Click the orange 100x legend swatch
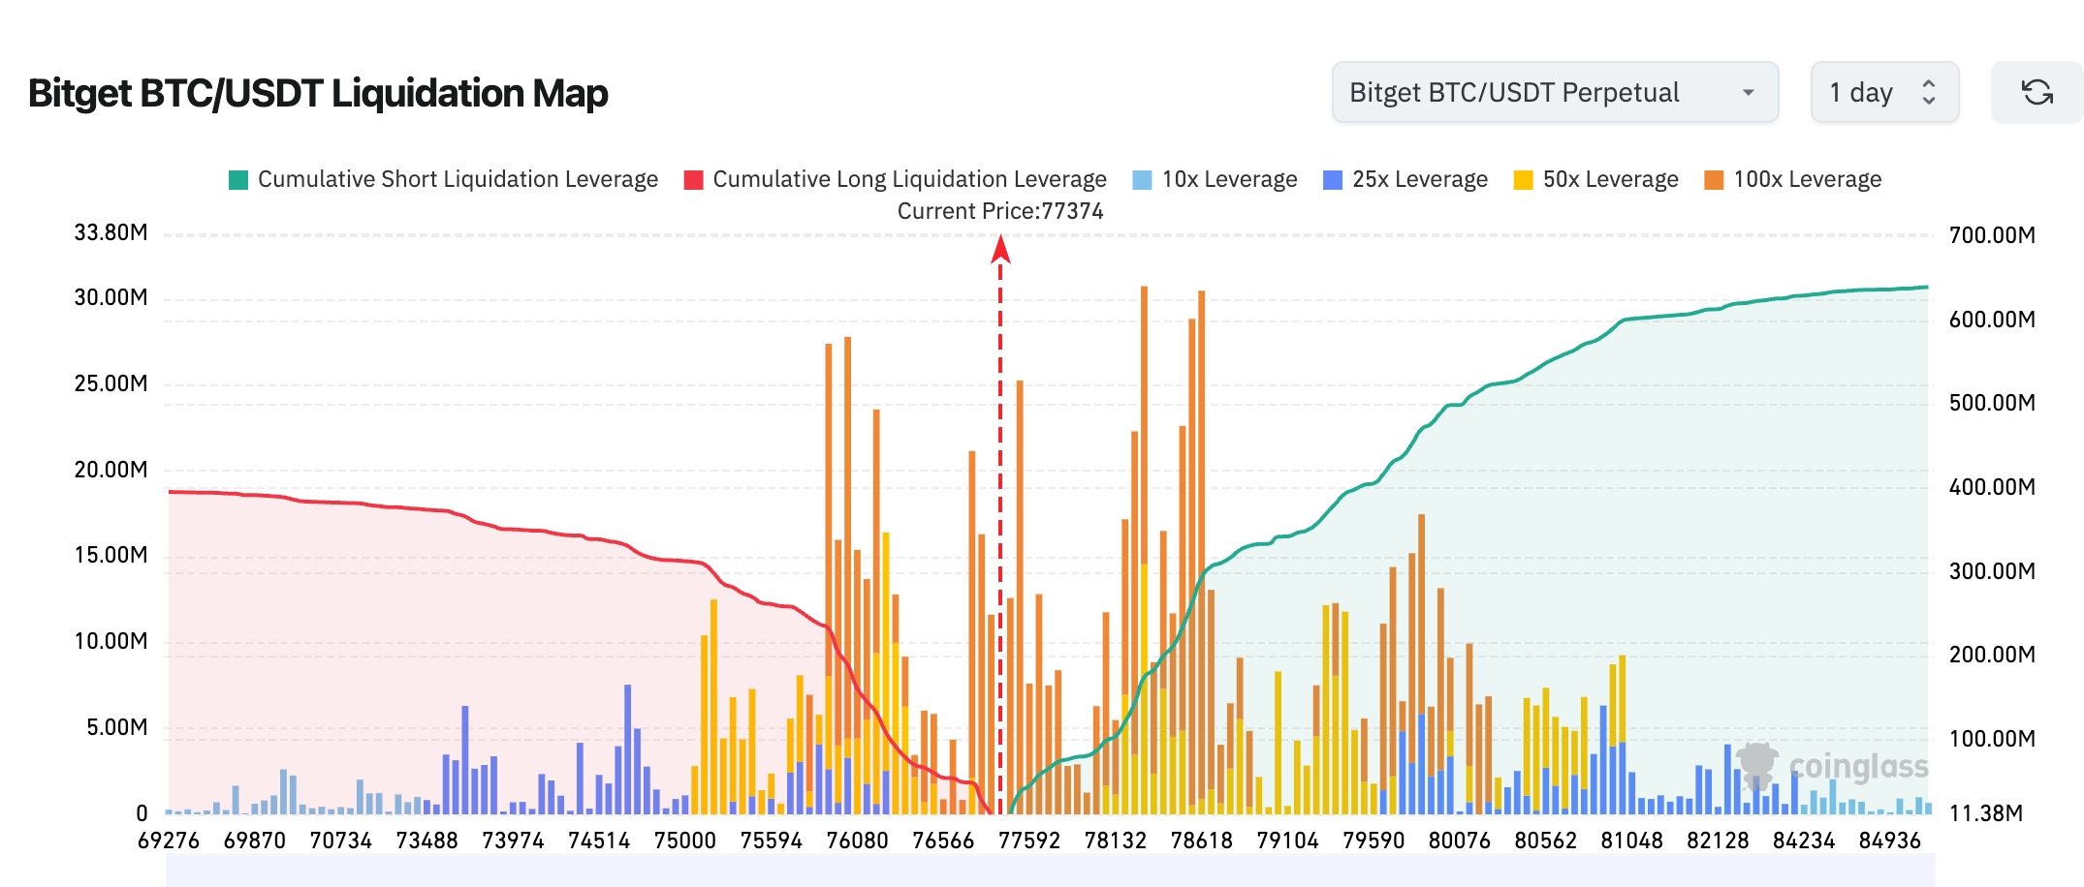The height and width of the screenshot is (887, 2084). [1714, 180]
